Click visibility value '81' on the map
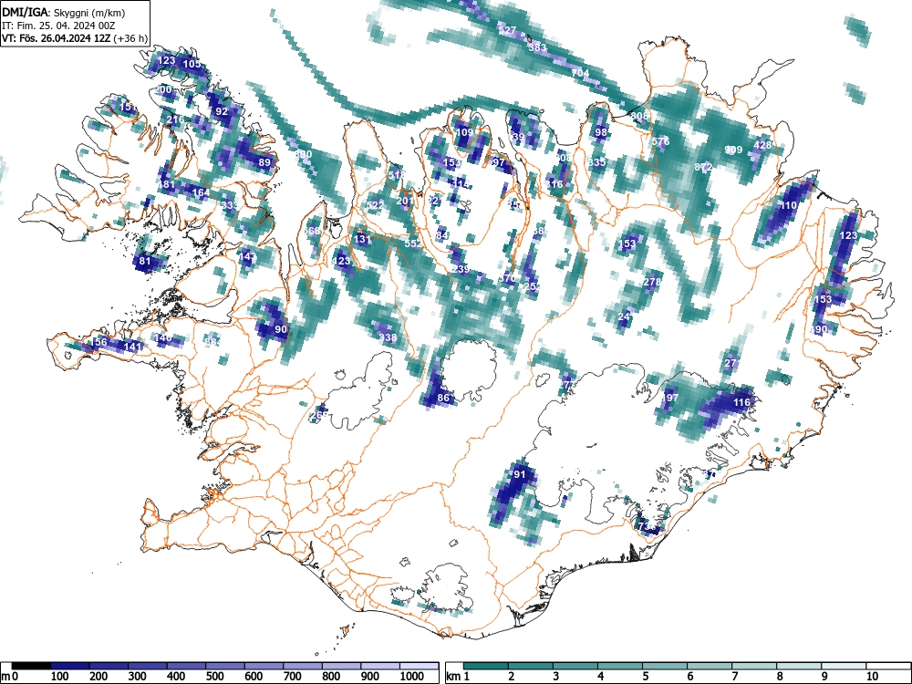912x684 pixels. tap(145, 261)
